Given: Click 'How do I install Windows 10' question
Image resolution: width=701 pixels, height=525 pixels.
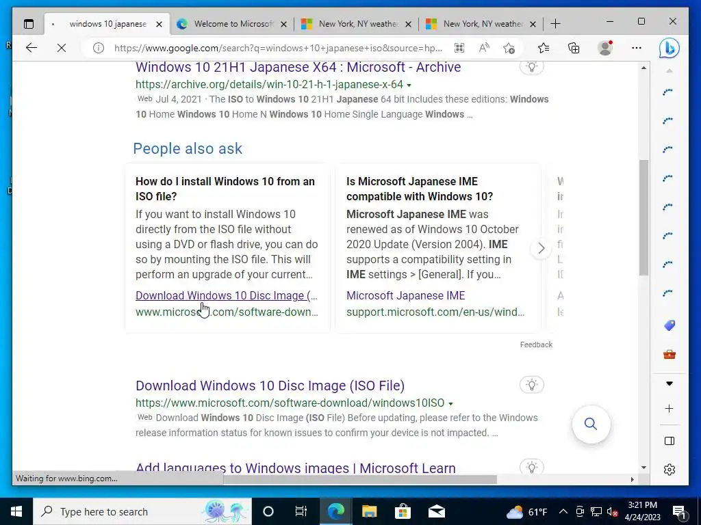Looking at the screenshot, I should tap(225, 189).
